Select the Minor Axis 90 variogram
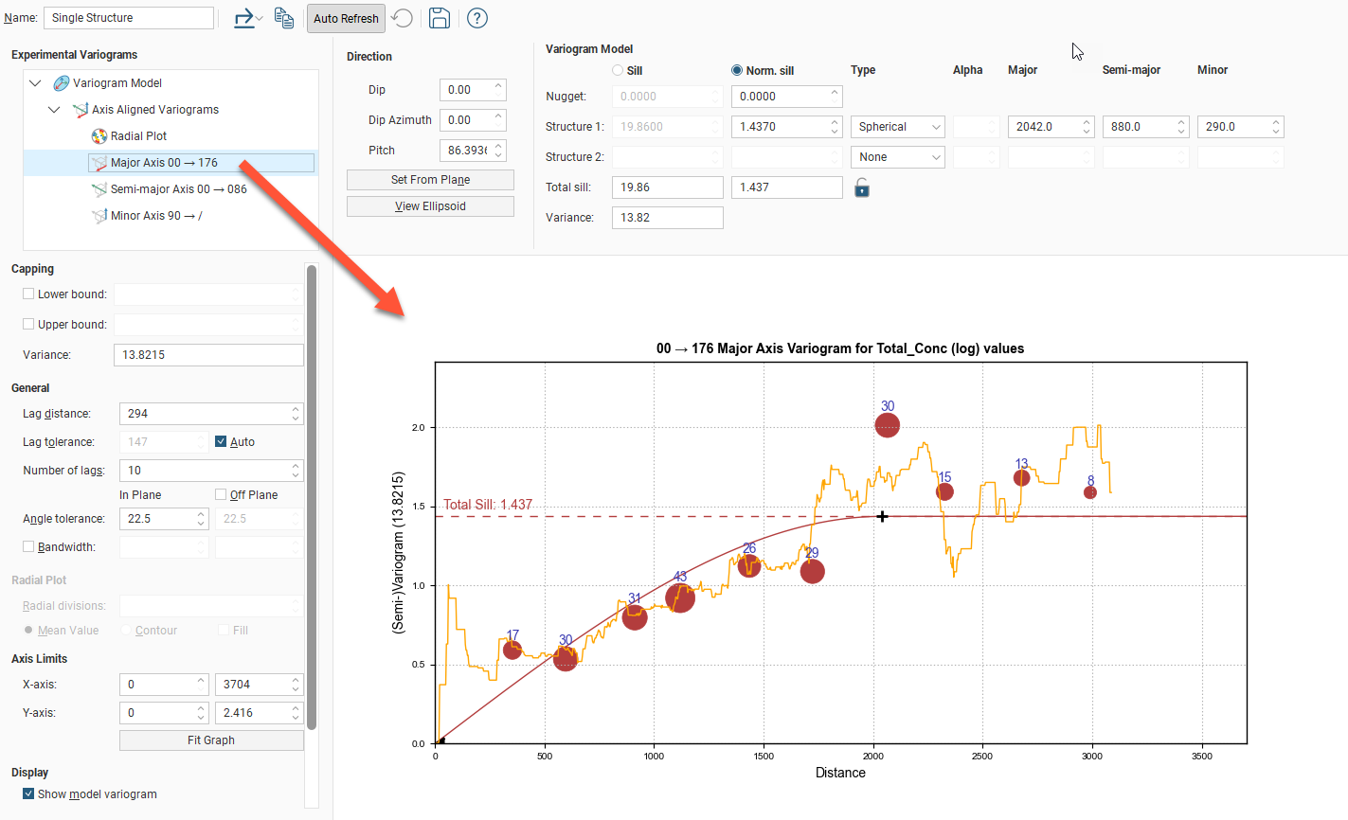The image size is (1348, 820). 155,216
